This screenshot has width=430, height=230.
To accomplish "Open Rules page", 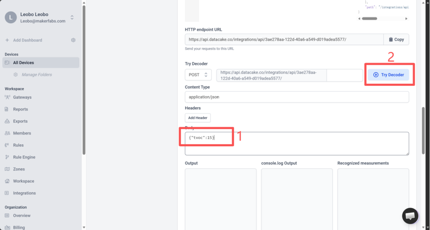I will pyautogui.click(x=18, y=145).
